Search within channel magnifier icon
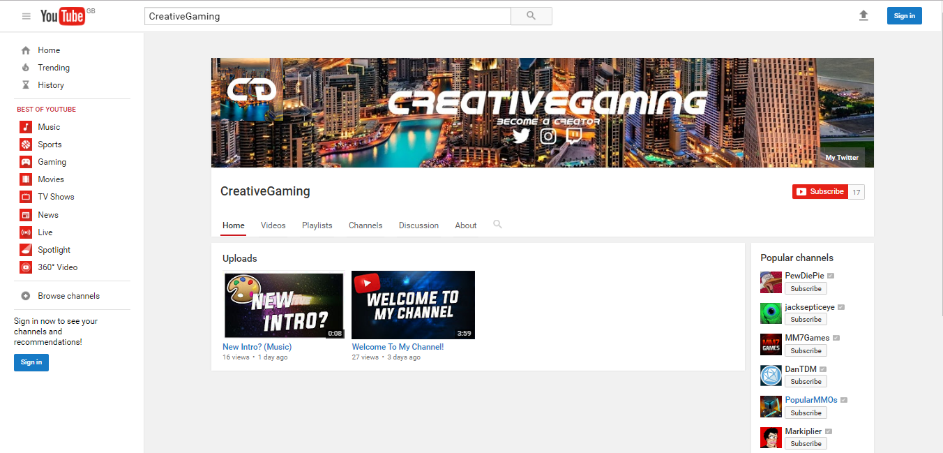The height and width of the screenshot is (453, 943). click(497, 224)
